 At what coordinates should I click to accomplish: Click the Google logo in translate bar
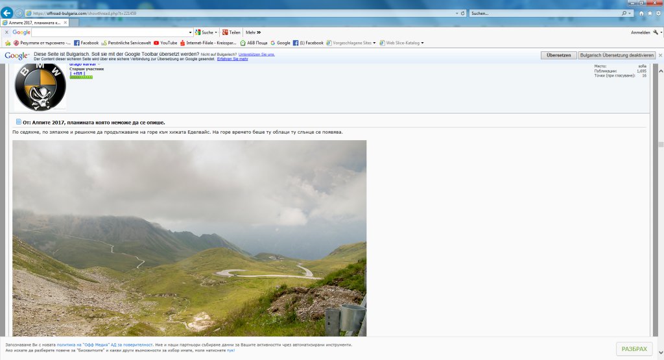(16, 56)
